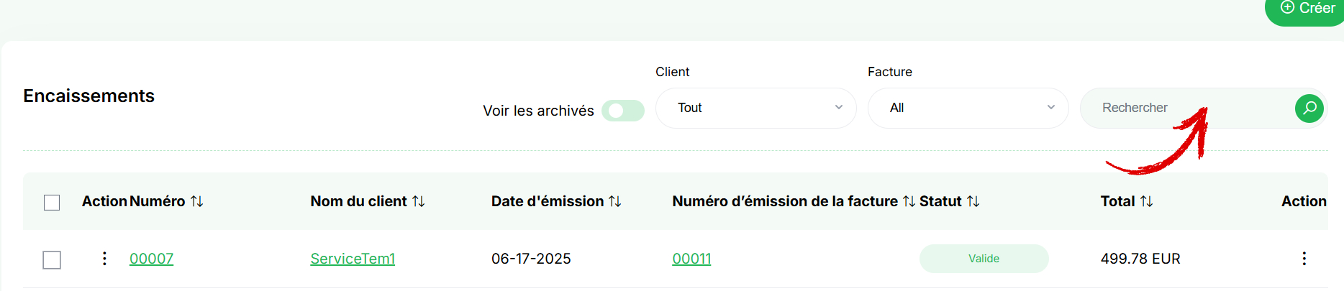
Task: Check the select-all header checkbox
Action: (x=52, y=203)
